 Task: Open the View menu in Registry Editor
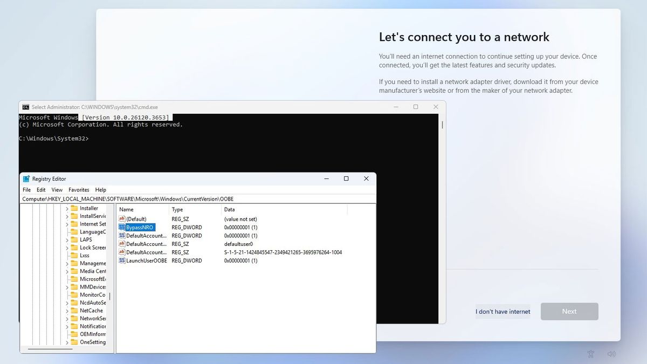tap(57, 190)
